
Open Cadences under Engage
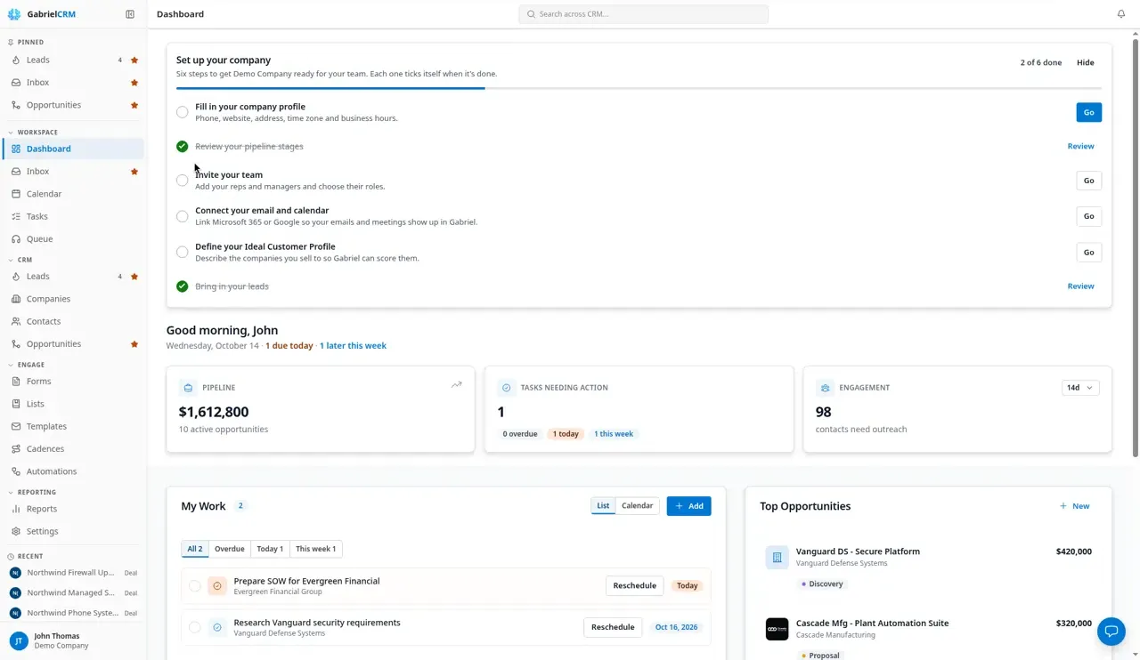(71, 448)
